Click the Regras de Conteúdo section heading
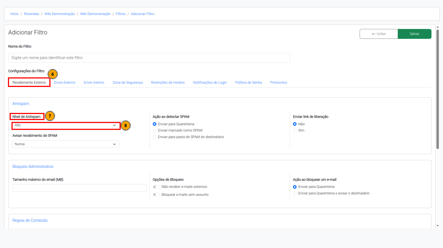This screenshot has width=443, height=248. pos(30,220)
